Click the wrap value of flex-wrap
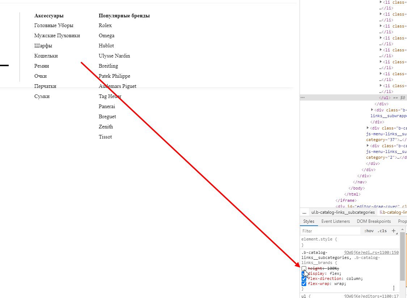 tap(339, 284)
